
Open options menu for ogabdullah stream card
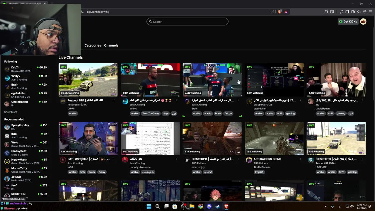tap(300, 101)
